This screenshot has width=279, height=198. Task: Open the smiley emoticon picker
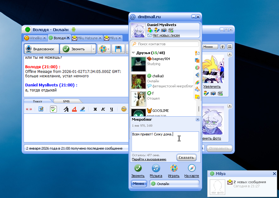coord(124,109)
